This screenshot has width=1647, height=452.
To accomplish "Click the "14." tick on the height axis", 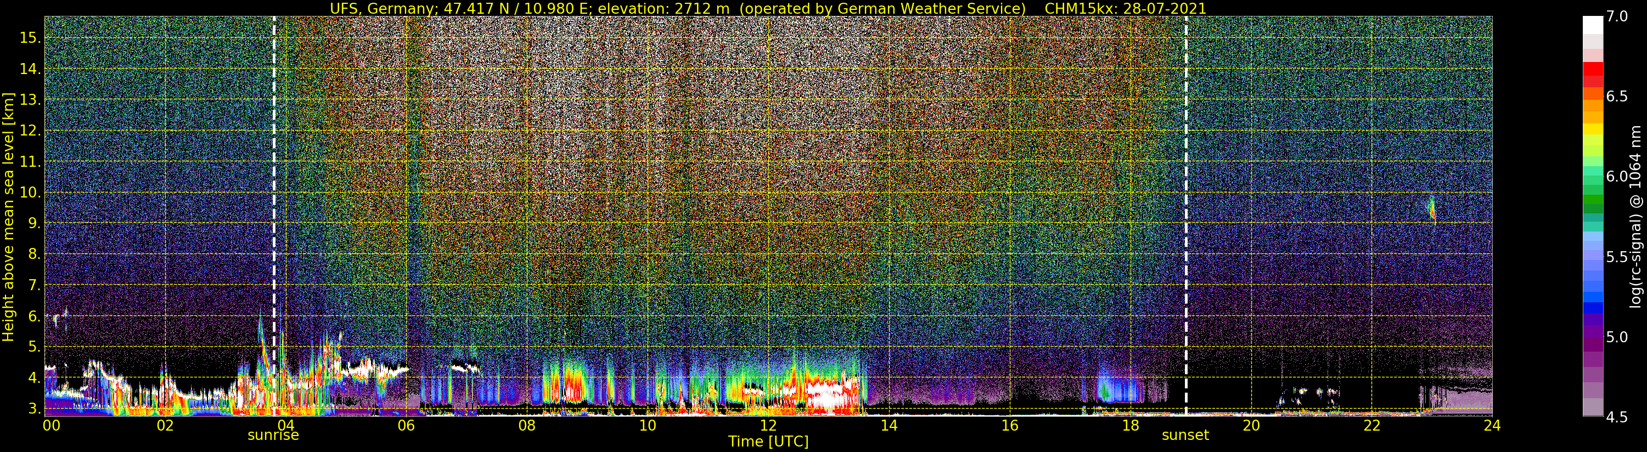I will (30, 69).
